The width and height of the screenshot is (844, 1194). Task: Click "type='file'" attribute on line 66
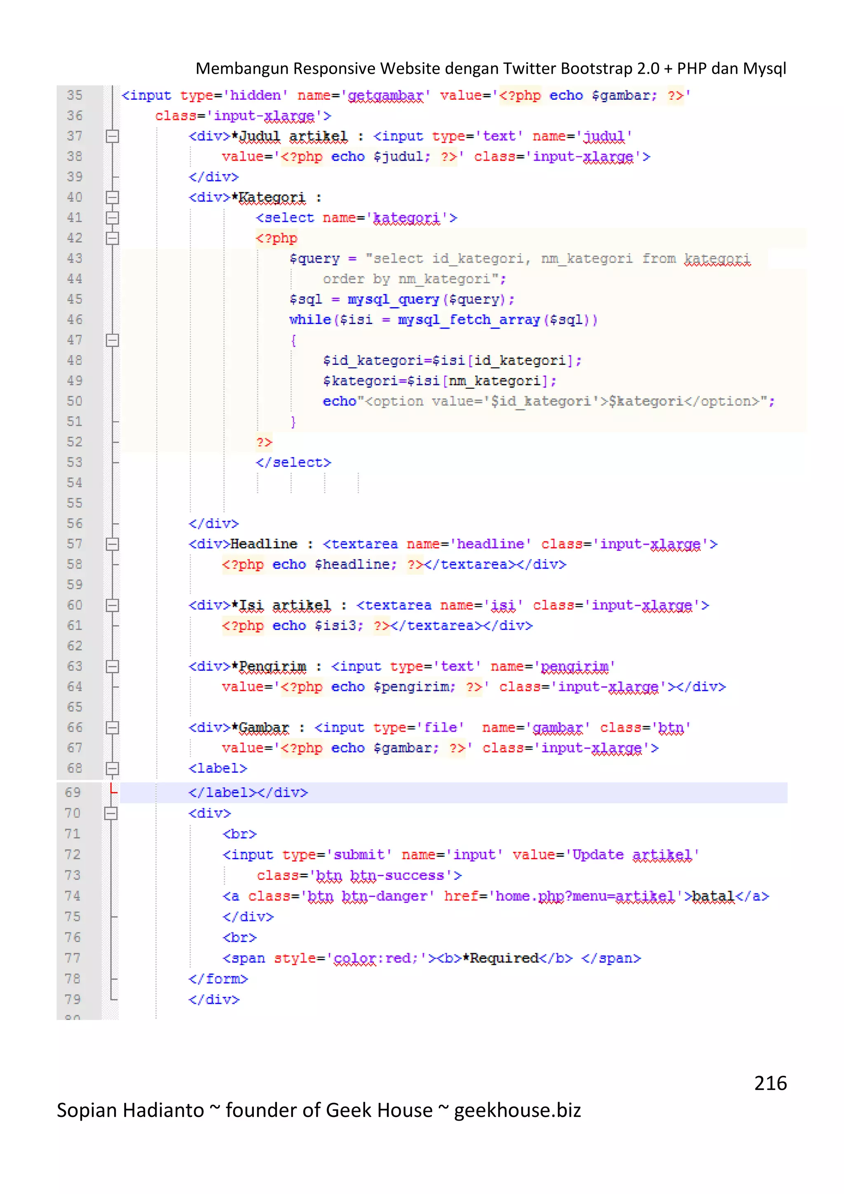(x=418, y=728)
